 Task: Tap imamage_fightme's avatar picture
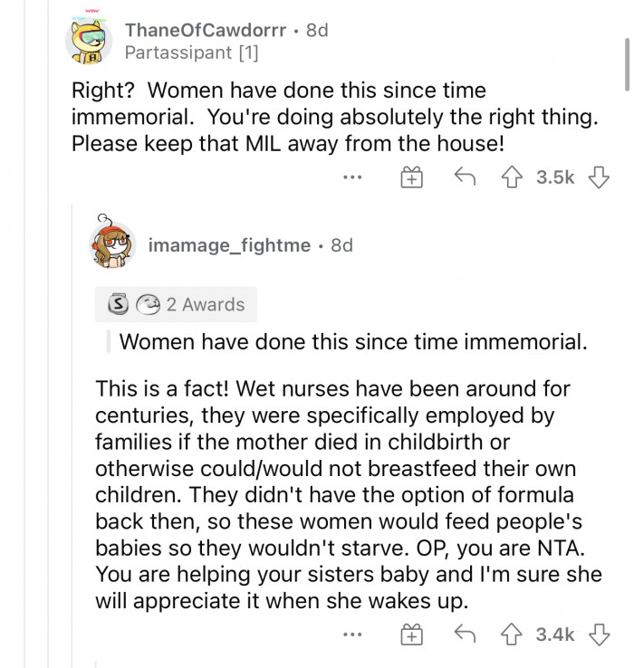point(112,244)
